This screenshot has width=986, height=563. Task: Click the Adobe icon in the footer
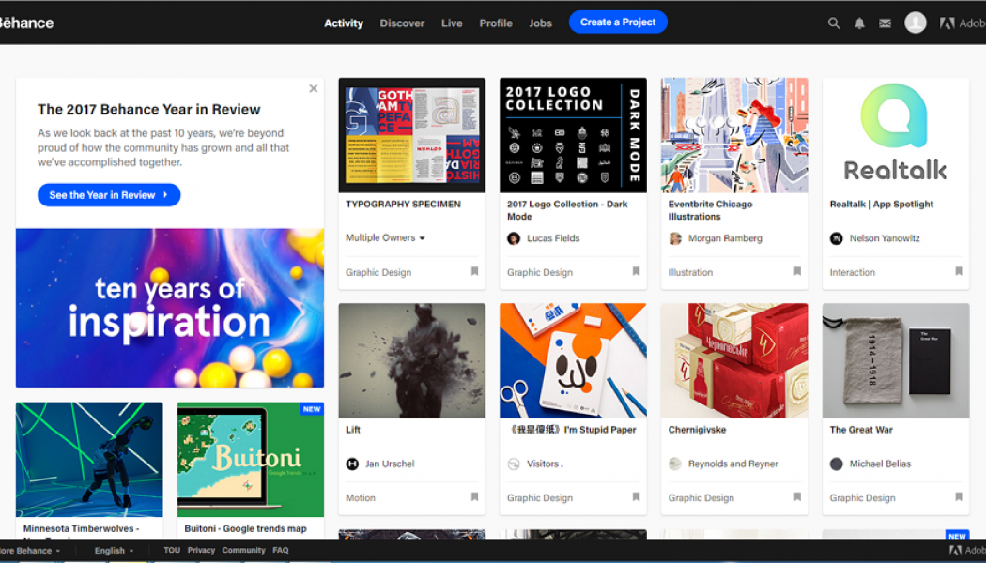[x=958, y=549]
